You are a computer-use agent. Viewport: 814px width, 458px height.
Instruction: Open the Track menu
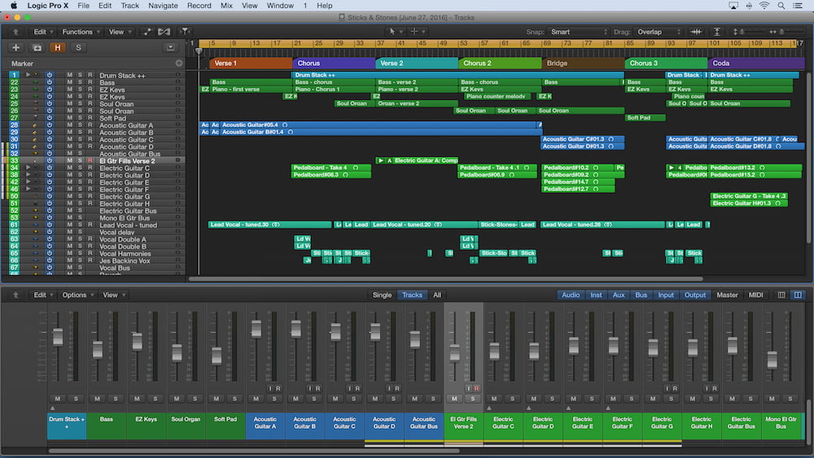129,6
